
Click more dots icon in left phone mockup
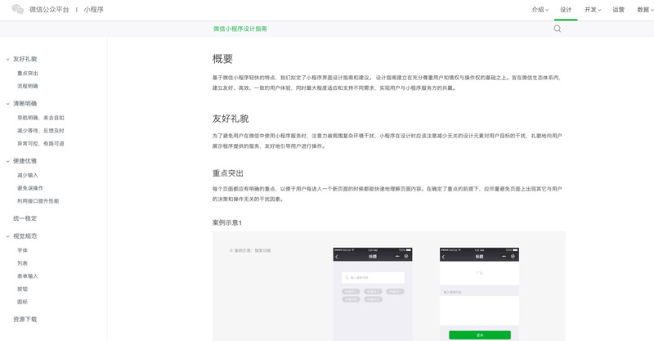click(x=398, y=256)
